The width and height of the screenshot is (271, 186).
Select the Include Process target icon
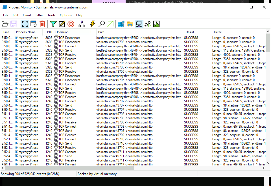71,24
